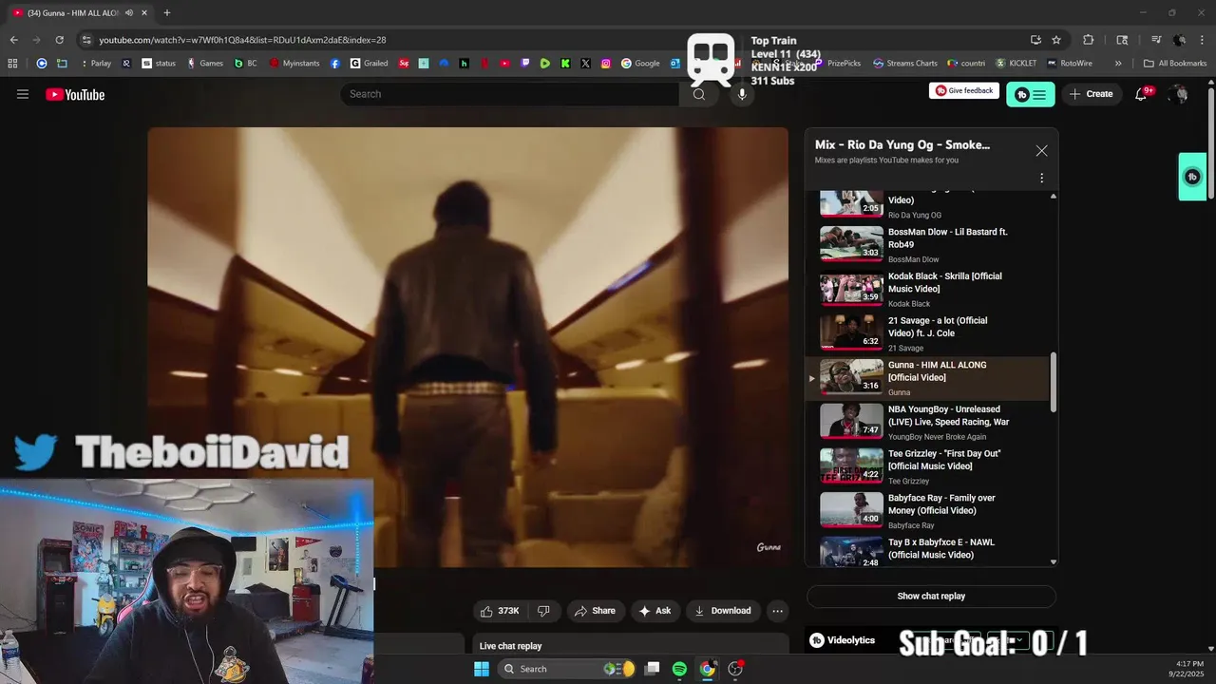Open the X bookmark icon
Screen dimensions: 1216x684
(x=585, y=64)
